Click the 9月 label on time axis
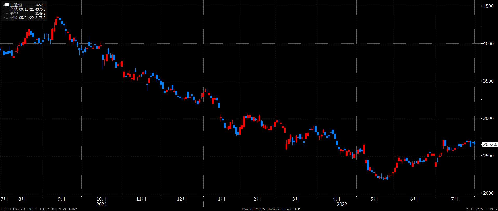This screenshot has width=498, height=211. (62, 199)
